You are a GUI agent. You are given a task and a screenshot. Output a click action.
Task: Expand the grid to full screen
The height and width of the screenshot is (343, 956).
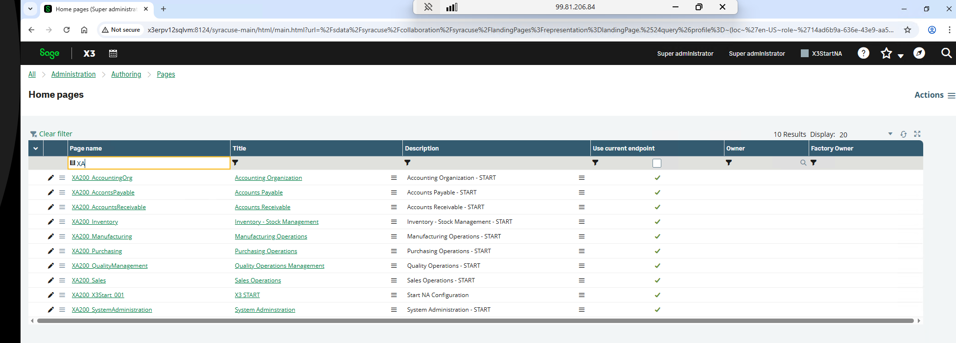tap(917, 134)
